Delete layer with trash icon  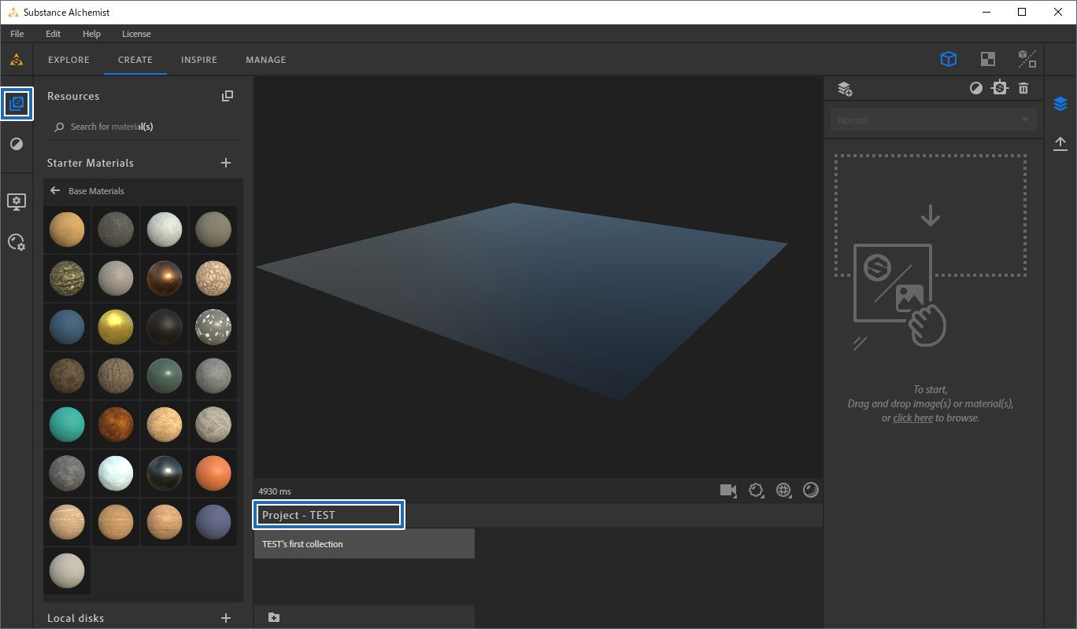1023,89
